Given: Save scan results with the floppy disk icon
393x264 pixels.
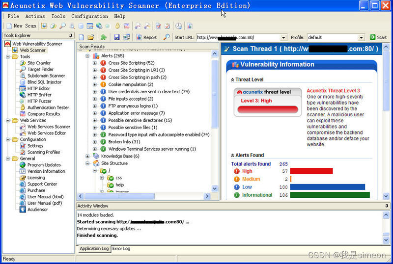Looking at the screenshot, I should 116,37.
